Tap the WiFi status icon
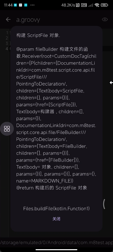The width and height of the screenshot is (113, 252). click(97, 5)
